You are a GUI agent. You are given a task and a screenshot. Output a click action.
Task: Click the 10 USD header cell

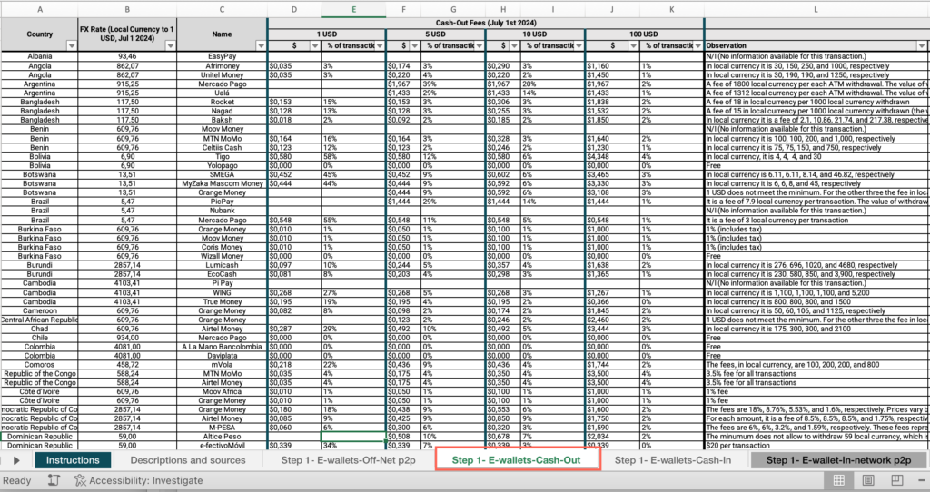(x=535, y=34)
